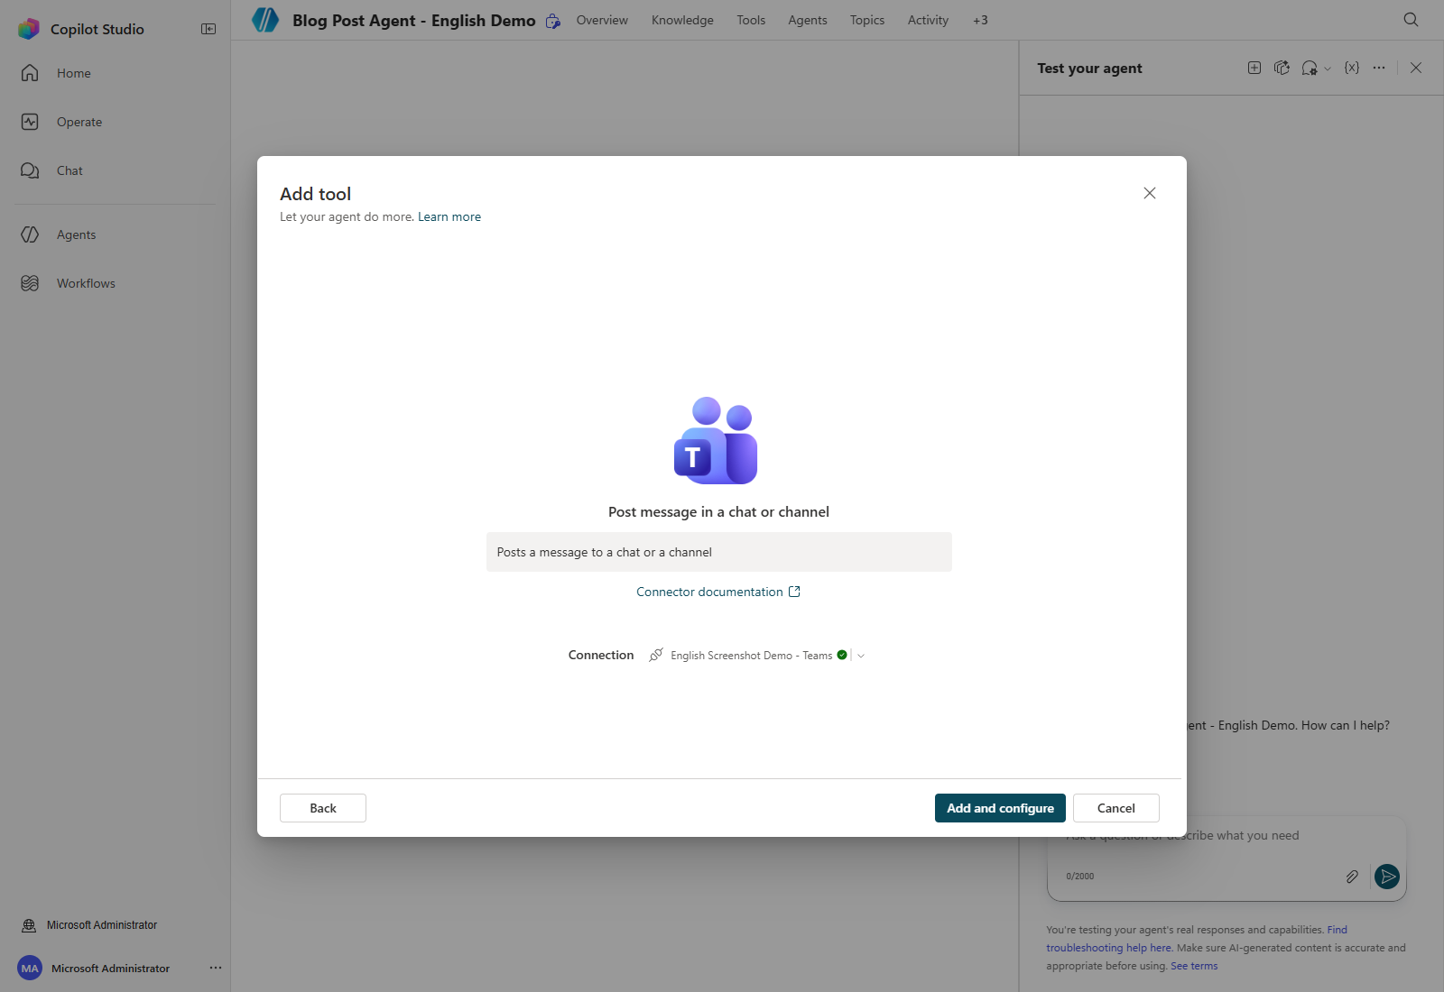Click the attach file paperclip icon
Screen dimensions: 1444x992
pos(1352,877)
